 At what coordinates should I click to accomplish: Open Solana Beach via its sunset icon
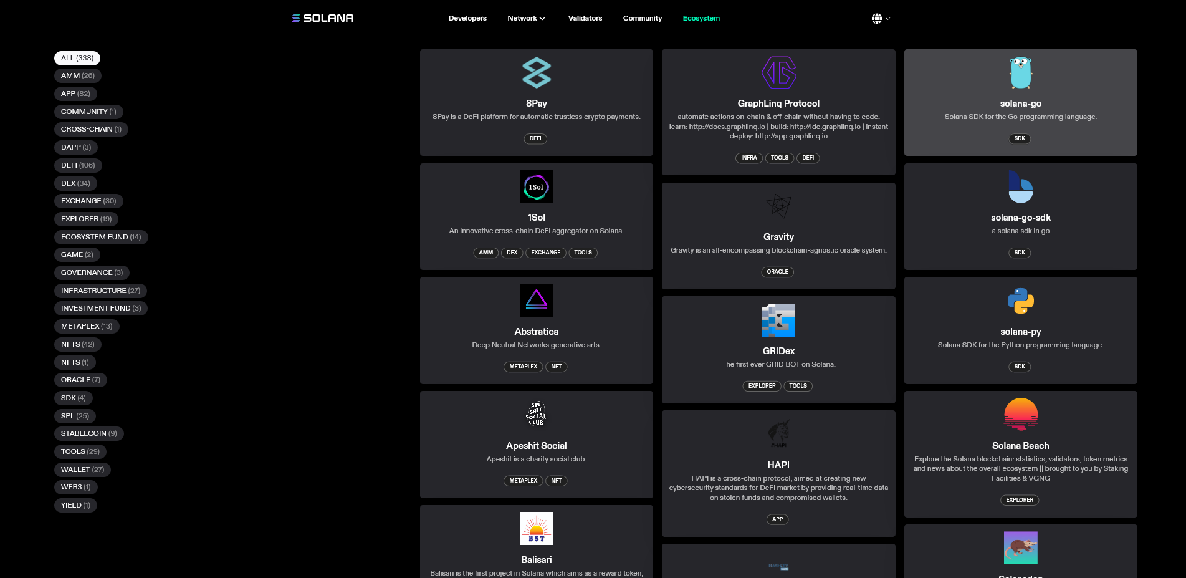1020,414
